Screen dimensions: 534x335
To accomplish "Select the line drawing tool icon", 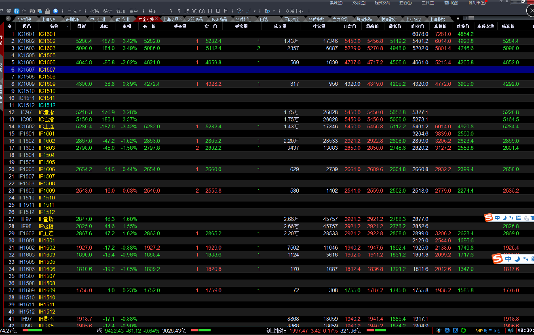I will pos(248,11).
